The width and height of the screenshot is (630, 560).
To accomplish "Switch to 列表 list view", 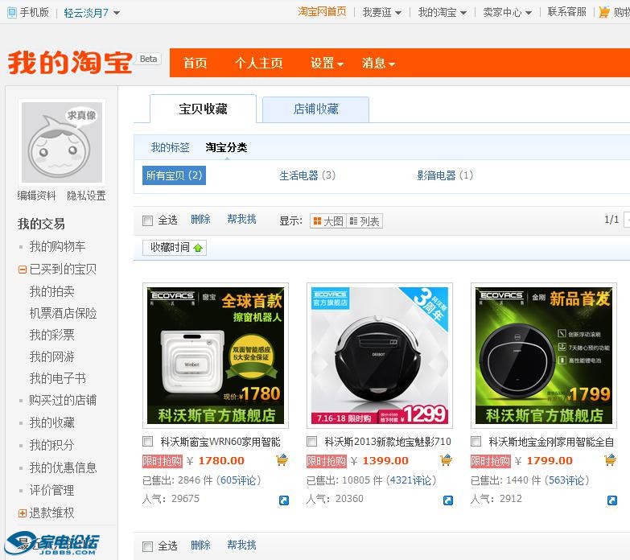I will [364, 221].
